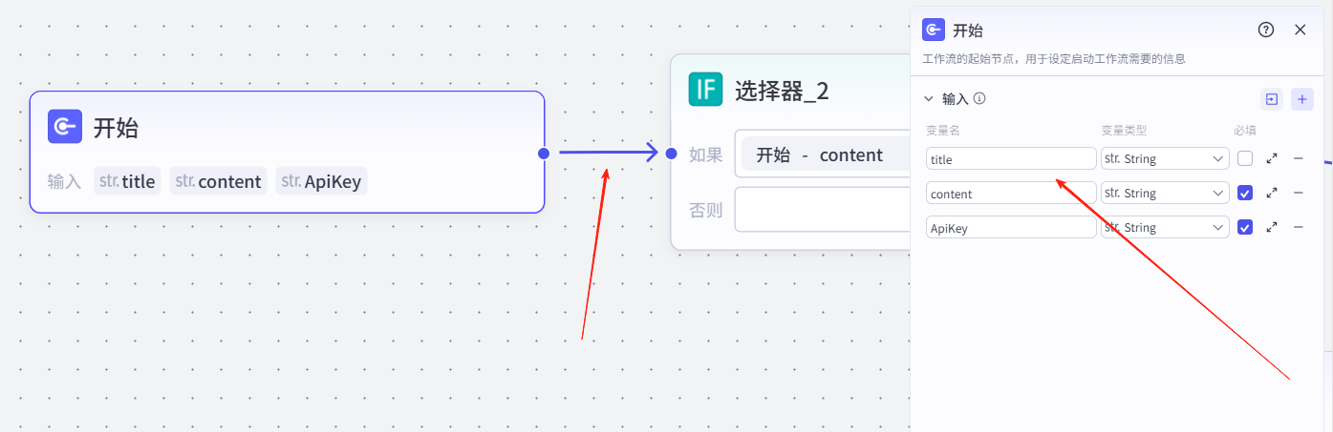The image size is (1333, 432).
Task: Click the help question-mark icon in the 开始 panel
Action: coord(1266,30)
